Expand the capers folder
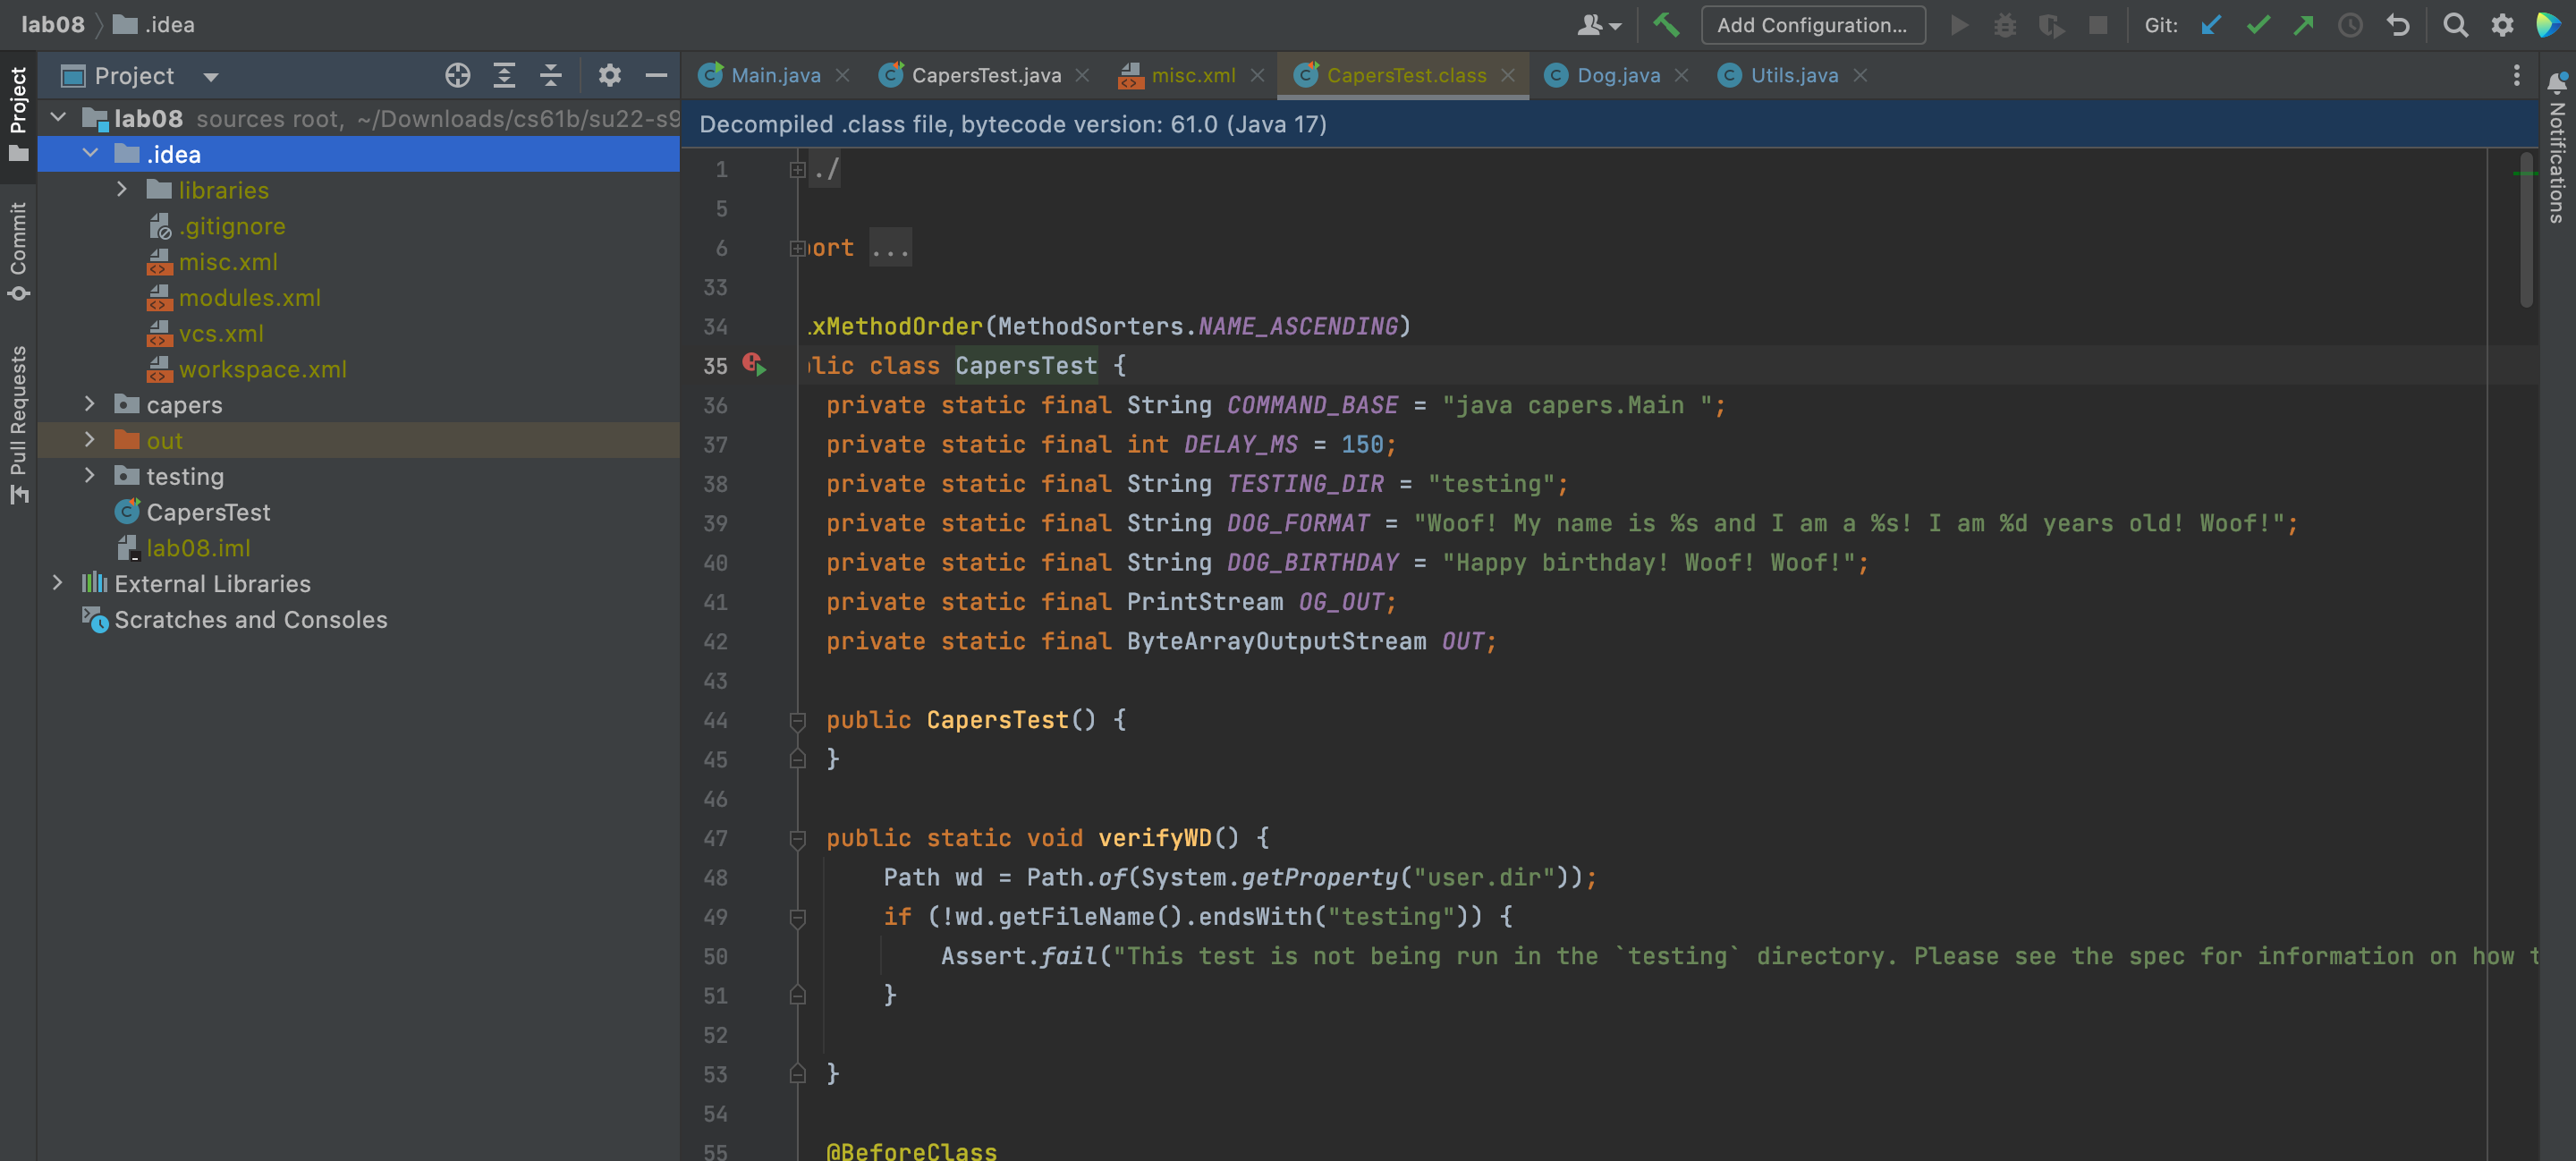2576x1161 pixels. point(90,404)
